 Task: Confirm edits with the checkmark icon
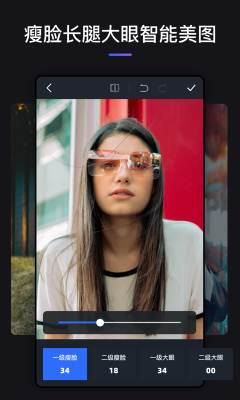click(191, 88)
